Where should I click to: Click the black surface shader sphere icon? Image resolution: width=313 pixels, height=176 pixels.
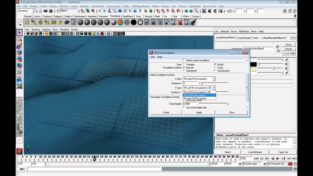tap(134, 22)
